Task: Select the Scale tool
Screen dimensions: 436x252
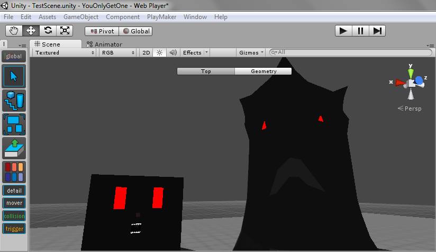Action: click(x=65, y=31)
